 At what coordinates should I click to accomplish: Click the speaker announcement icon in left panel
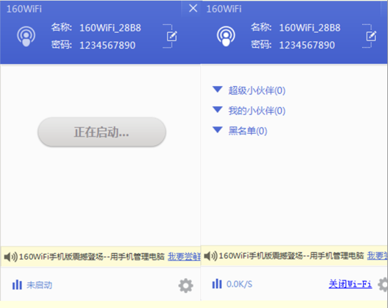[x=11, y=257]
